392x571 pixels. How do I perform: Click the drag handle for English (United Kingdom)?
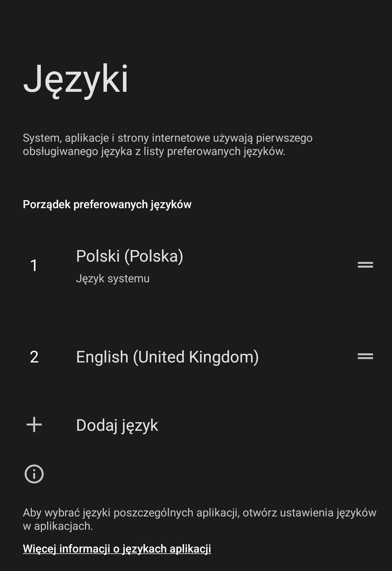365,356
